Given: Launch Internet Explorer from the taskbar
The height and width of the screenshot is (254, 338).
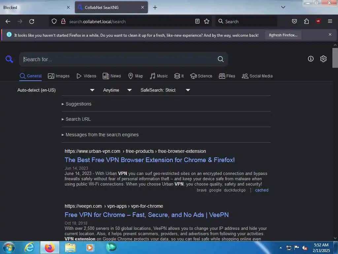Looking at the screenshot, I should 29,247.
